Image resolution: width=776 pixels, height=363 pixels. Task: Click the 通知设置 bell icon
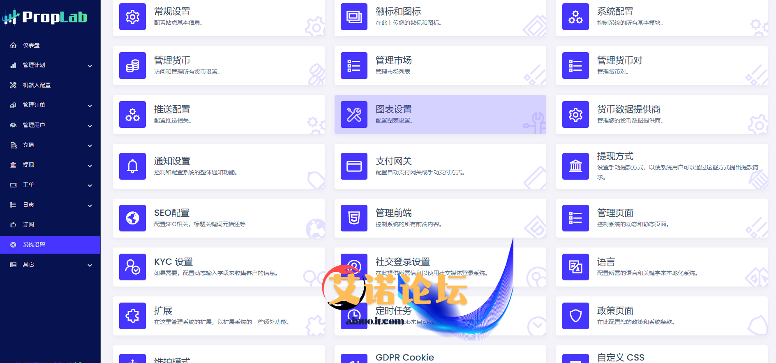point(132,166)
